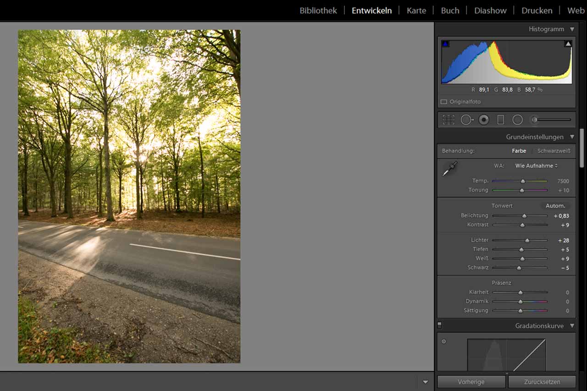Toggle shadow clipping indicator in histogram
The height and width of the screenshot is (391, 587).
click(445, 44)
